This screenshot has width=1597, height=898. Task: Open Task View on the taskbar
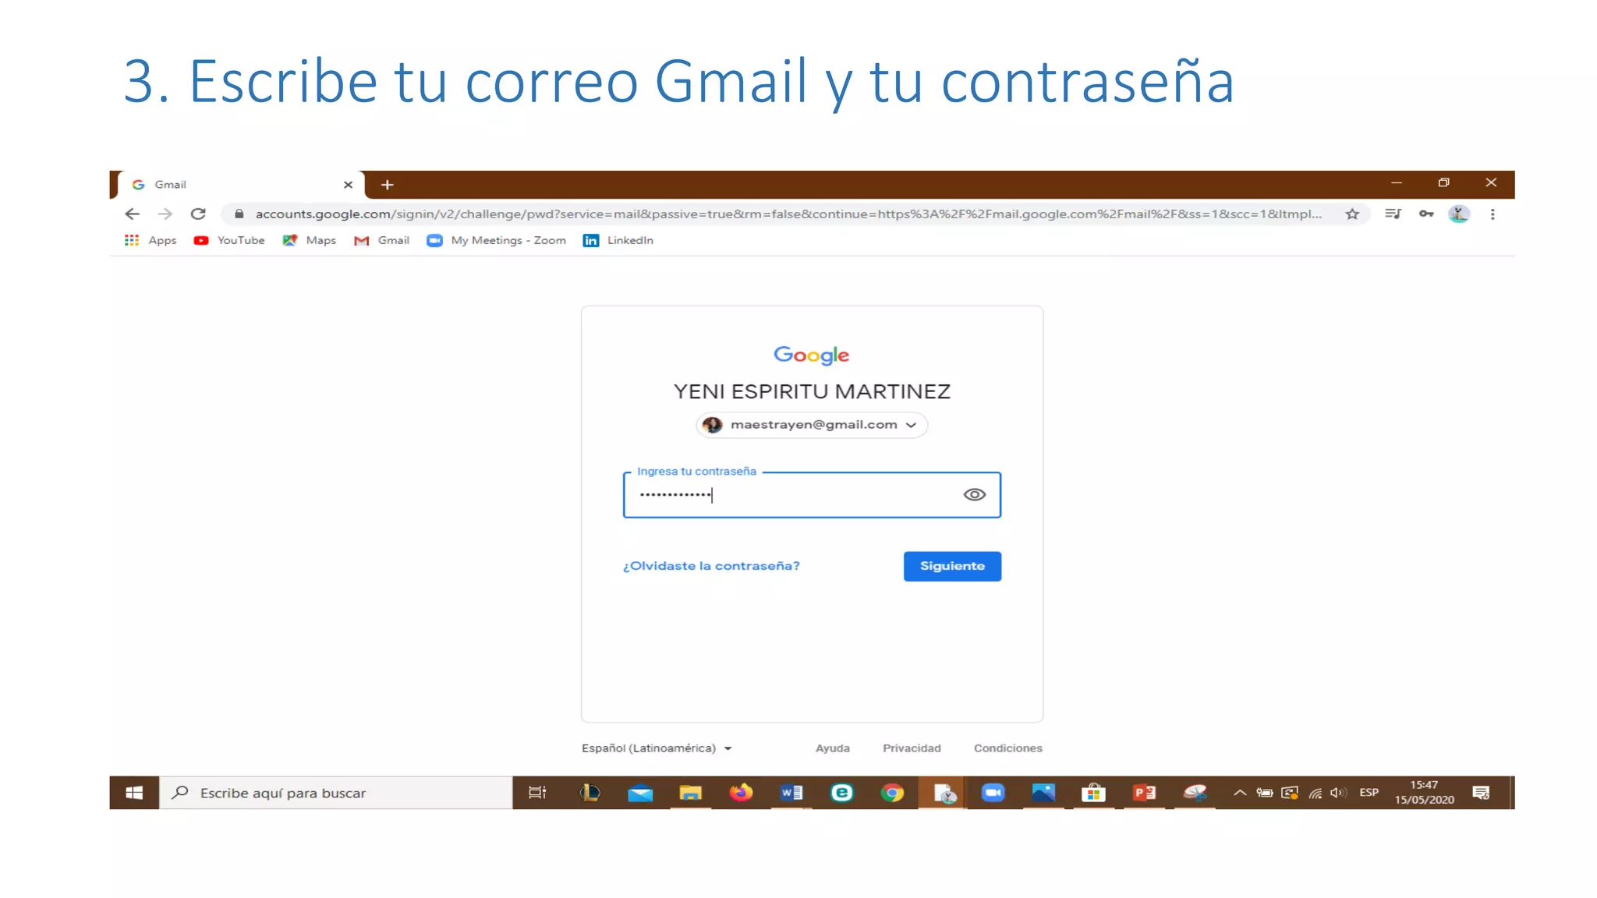pyautogui.click(x=537, y=793)
